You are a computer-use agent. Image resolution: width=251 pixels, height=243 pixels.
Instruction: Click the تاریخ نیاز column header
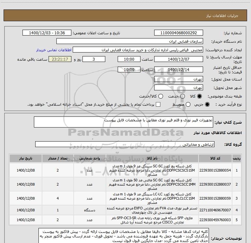click(x=26, y=159)
